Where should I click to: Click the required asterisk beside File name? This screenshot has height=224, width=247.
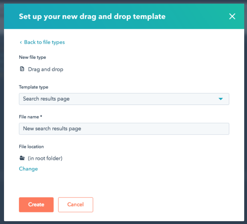click(41, 116)
